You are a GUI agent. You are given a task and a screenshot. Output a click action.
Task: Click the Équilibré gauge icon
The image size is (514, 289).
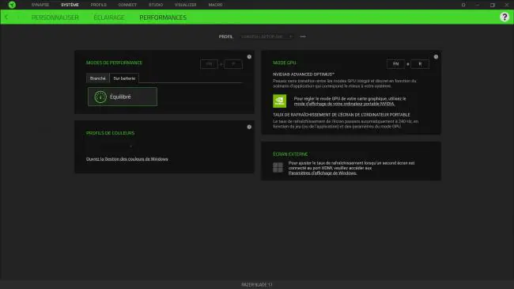coord(100,97)
